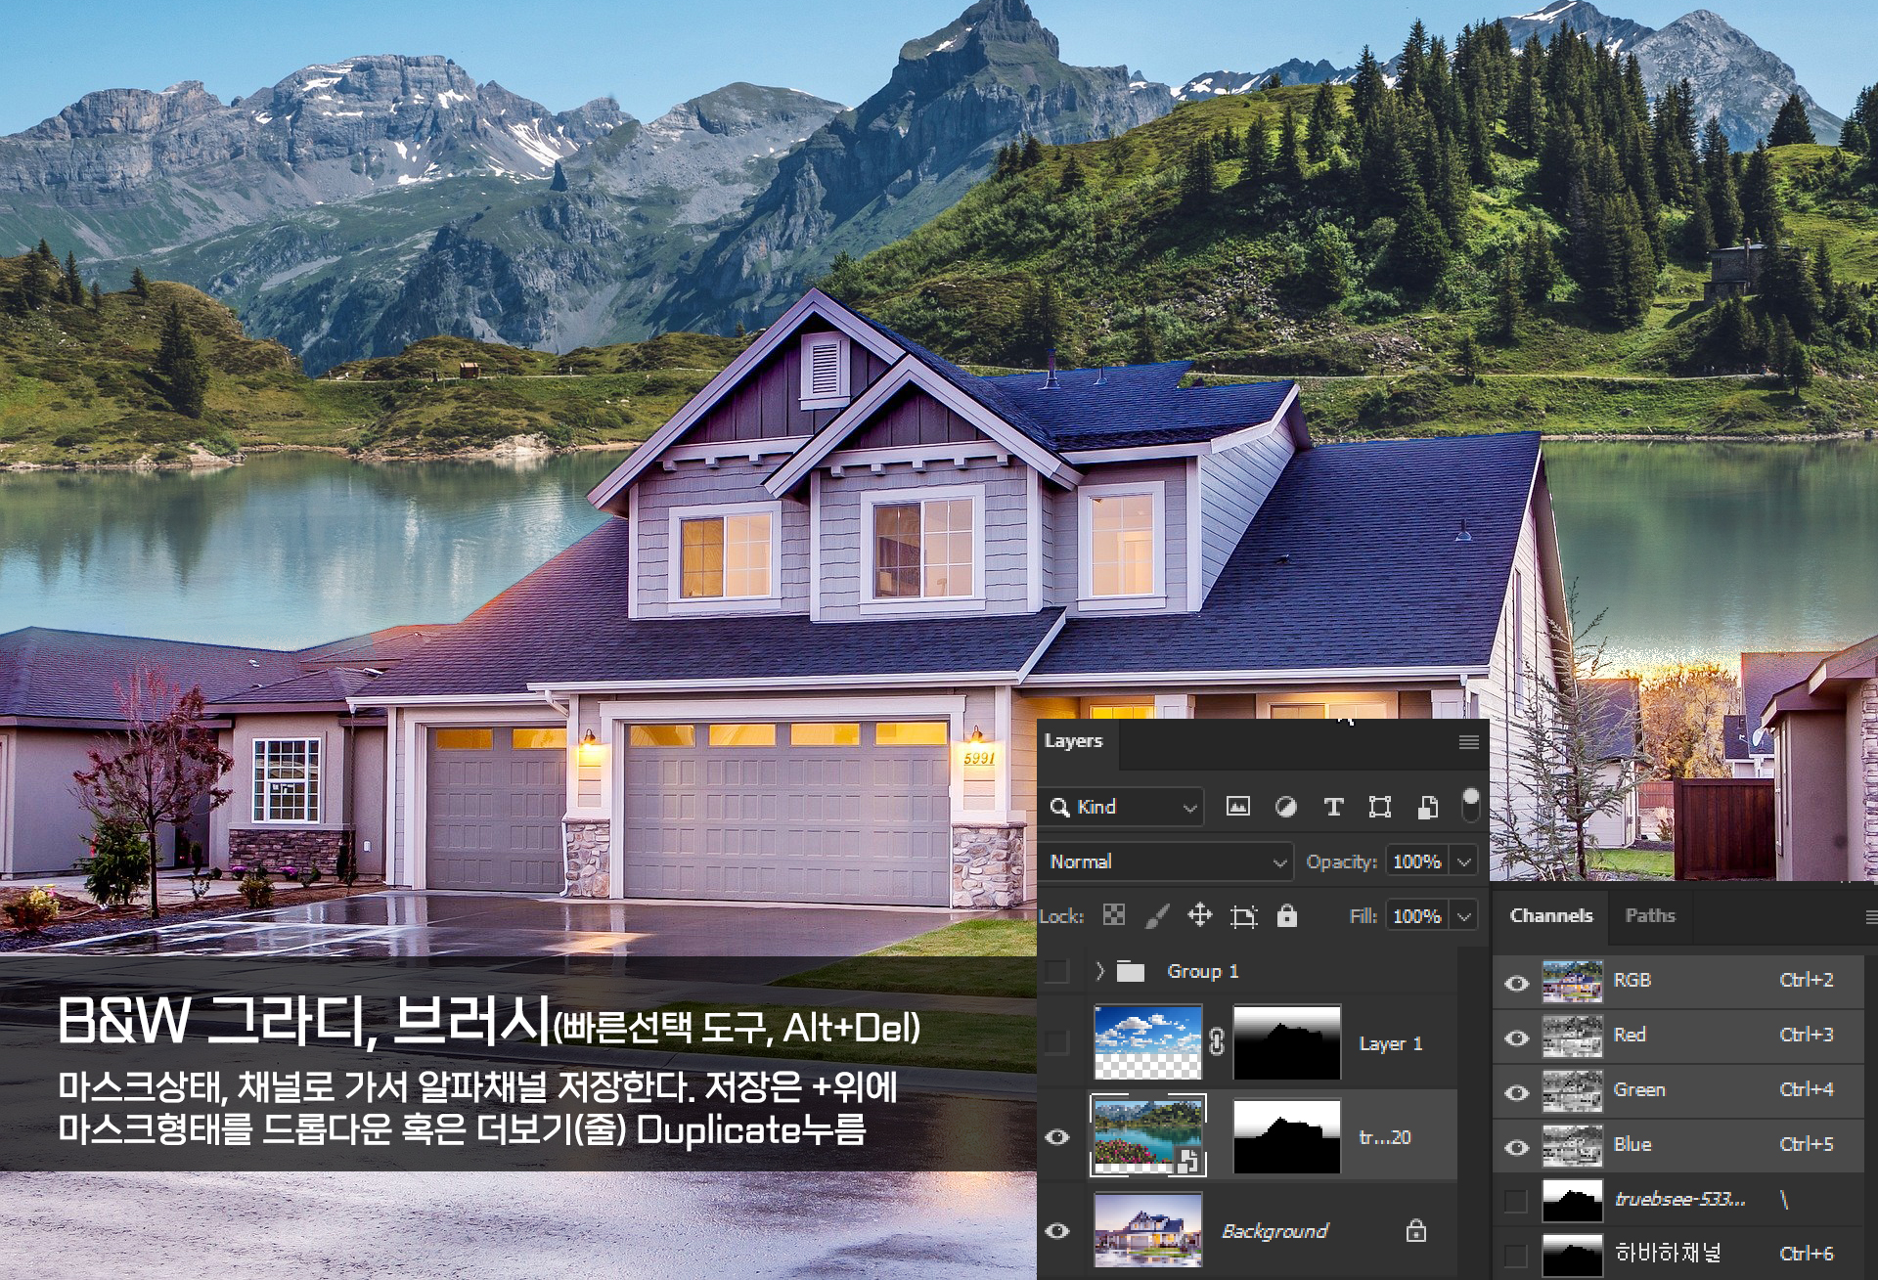Open the Layers panel hamburger menu

(1468, 742)
